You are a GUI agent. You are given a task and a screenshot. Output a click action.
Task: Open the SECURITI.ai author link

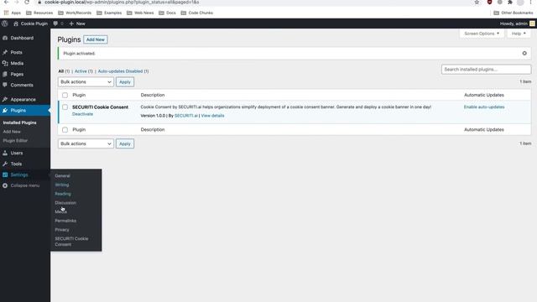pyautogui.click(x=186, y=116)
